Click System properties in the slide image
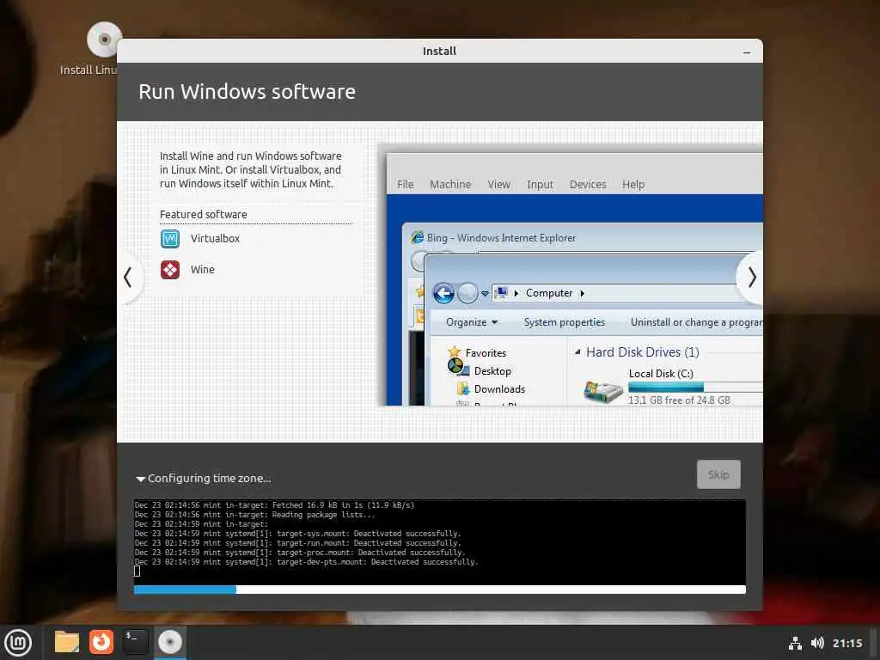This screenshot has height=660, width=880. point(564,322)
